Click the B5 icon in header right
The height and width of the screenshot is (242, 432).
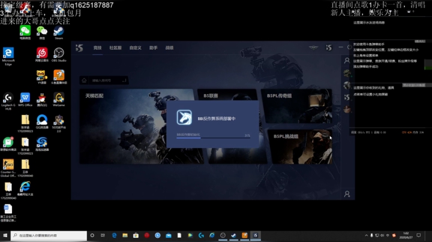coord(329,48)
